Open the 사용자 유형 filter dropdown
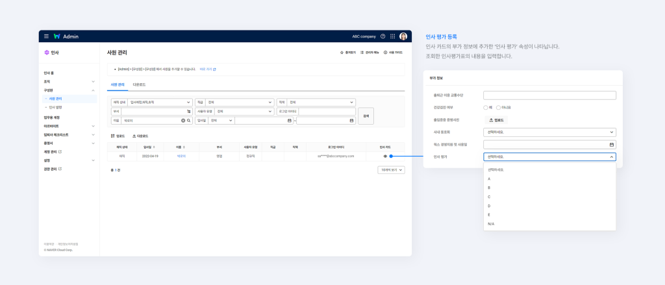The width and height of the screenshot is (665, 285). tap(244, 112)
